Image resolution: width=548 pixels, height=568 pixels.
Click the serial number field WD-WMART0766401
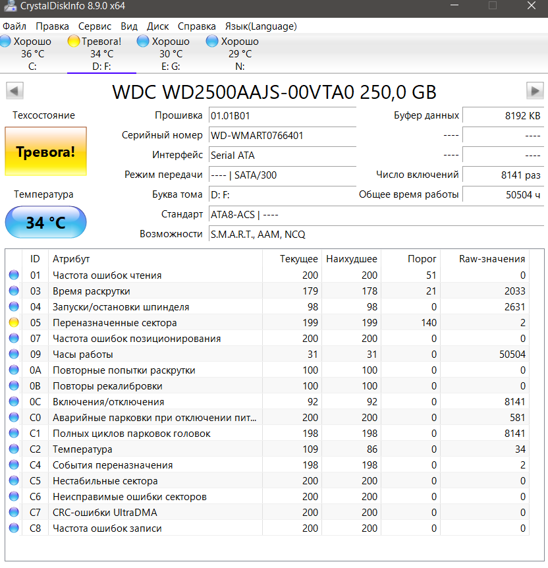tap(283, 136)
